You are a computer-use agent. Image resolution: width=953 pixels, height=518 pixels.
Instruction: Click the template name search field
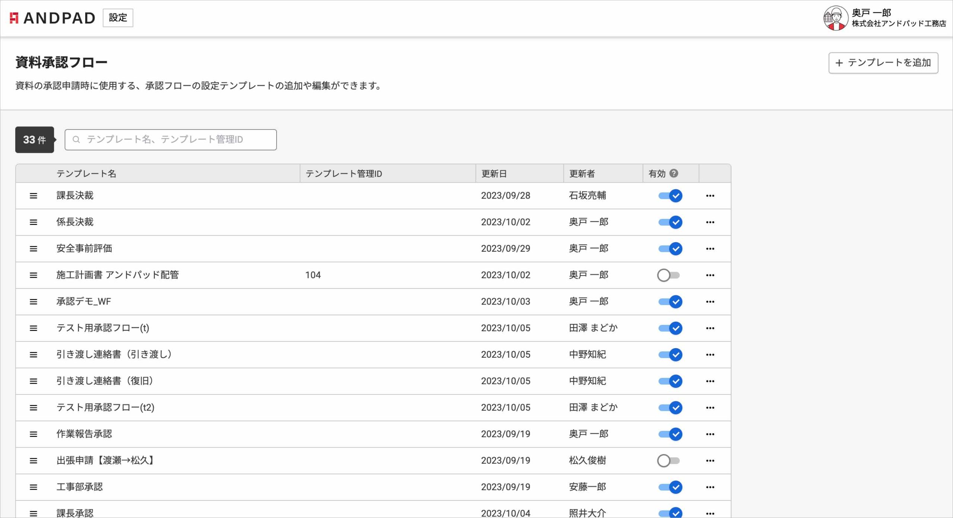click(x=170, y=140)
